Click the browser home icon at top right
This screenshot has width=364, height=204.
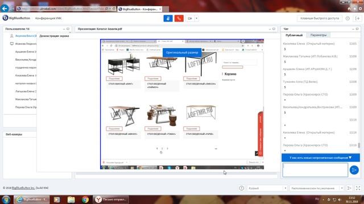tap(349, 9)
